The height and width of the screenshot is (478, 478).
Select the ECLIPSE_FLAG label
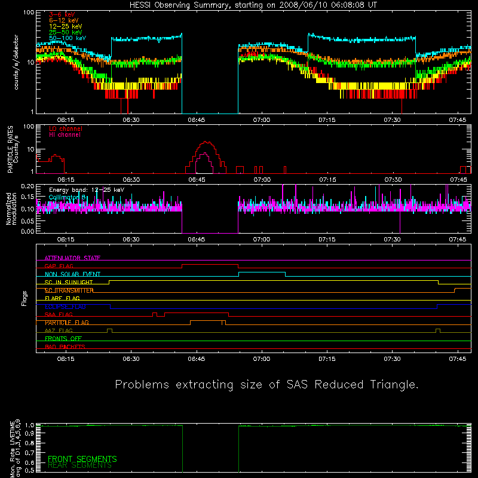pos(65,307)
